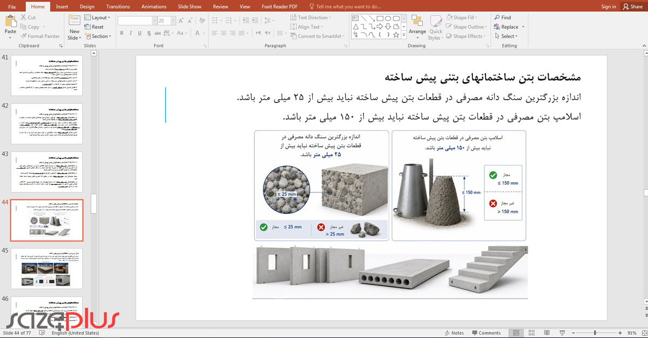Toggle Italic formatting
648x338 pixels.
(131, 33)
